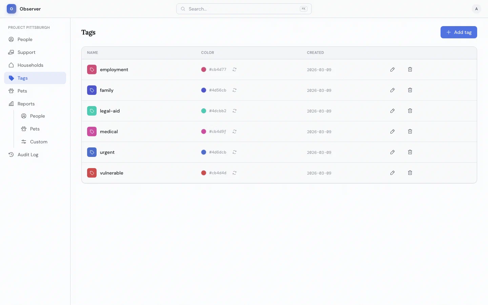Open the Audit Log page

[x=35, y=155]
